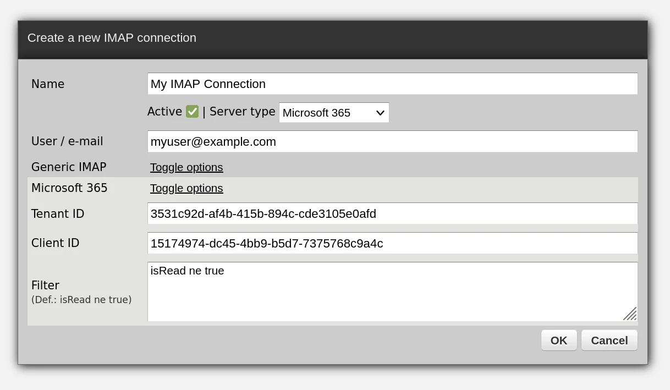Image resolution: width=670 pixels, height=390 pixels.
Task: Cancel the IMAP connection dialog
Action: click(x=609, y=340)
